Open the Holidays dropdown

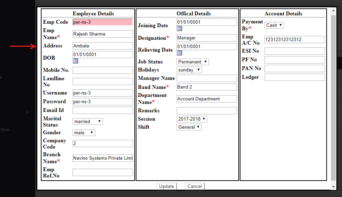(189, 70)
